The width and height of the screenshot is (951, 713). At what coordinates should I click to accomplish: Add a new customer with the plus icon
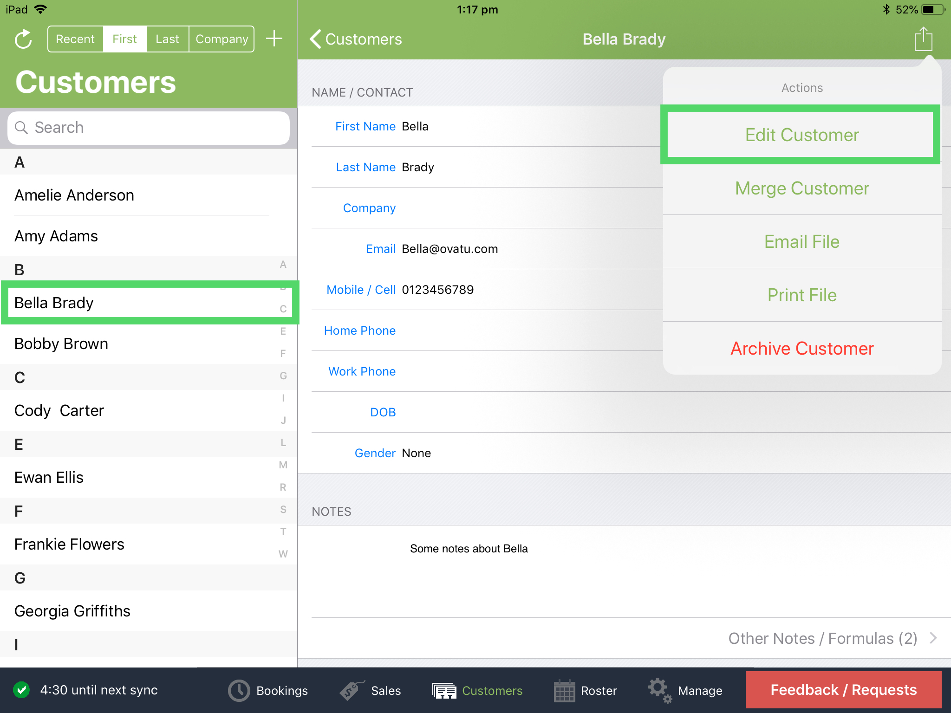click(x=274, y=39)
